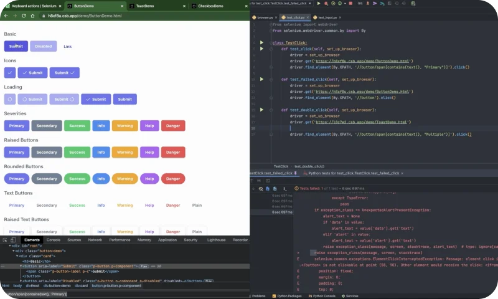Click the green Success severity button
This screenshot has width=498, height=299.
click(77, 126)
